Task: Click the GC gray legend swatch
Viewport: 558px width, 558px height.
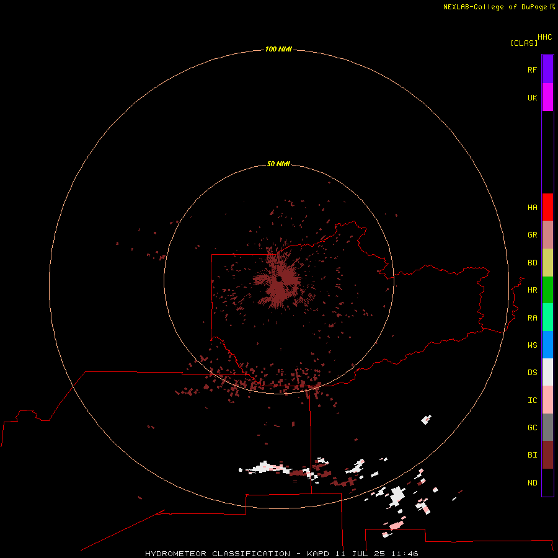Action: [547, 427]
